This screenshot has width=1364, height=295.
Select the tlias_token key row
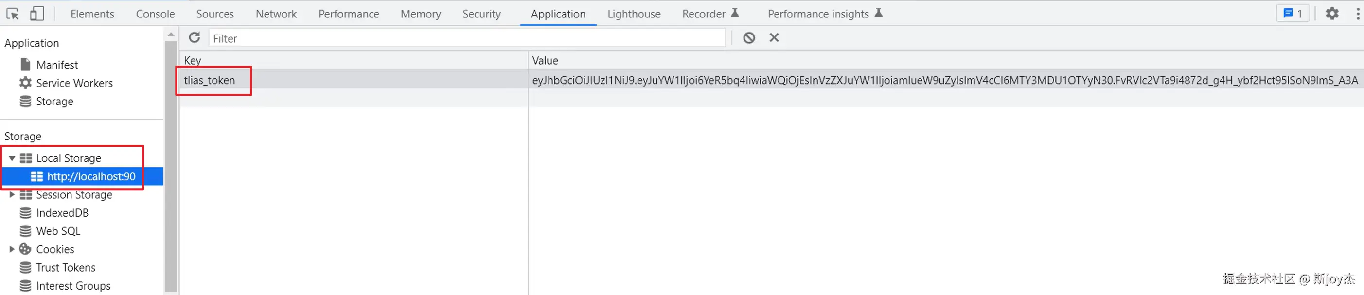[x=210, y=81]
